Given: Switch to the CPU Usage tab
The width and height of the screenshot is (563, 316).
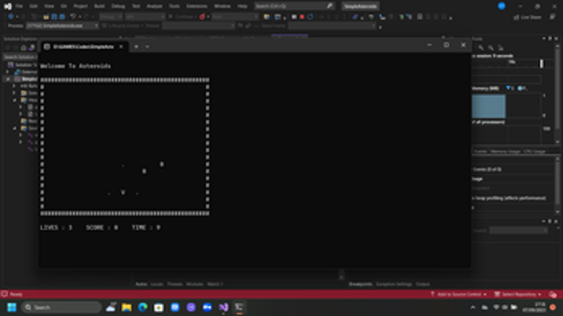Looking at the screenshot, I should 534,151.
